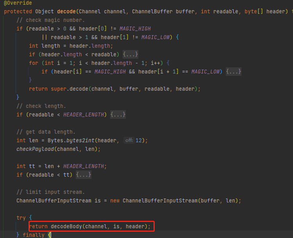Screen dimensions: 293x238
Task: Click the '// get data length.' comment
Action: [x=46, y=132]
